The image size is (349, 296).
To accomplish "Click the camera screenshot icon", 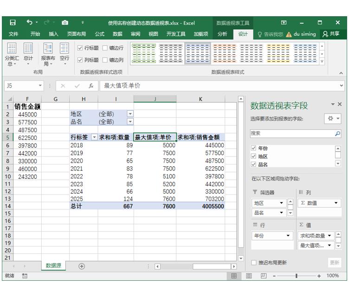I will pos(65,22).
